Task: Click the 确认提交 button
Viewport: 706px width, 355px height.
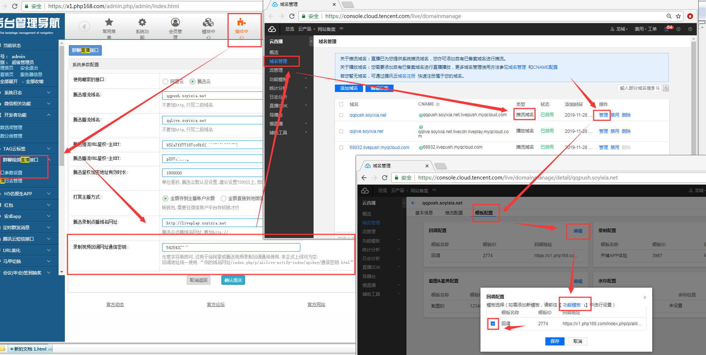Action: pos(233,280)
